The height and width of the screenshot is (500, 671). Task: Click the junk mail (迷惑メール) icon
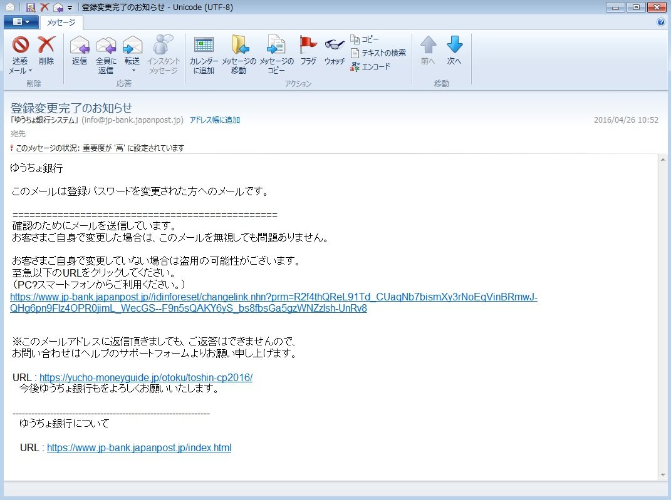pos(20,45)
